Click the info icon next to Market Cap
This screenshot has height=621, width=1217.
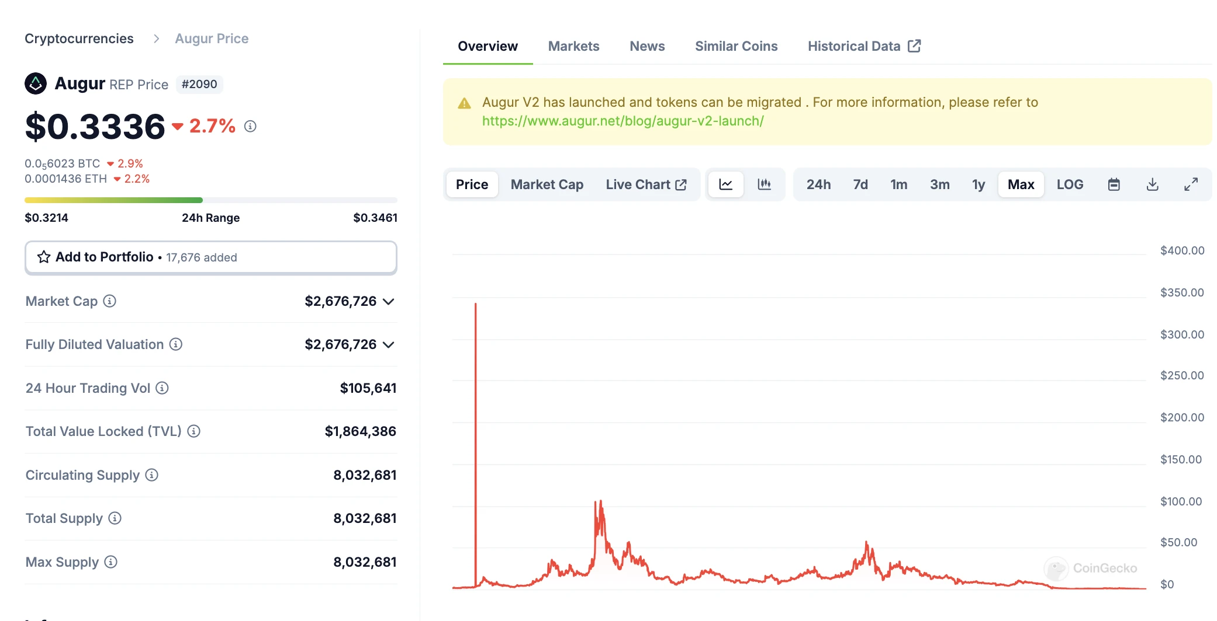110,301
